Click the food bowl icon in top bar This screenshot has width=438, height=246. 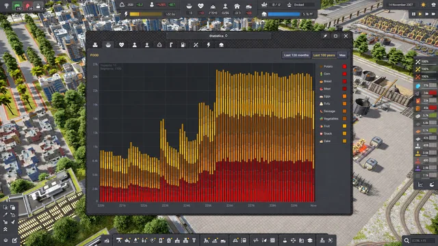[x=189, y=5]
